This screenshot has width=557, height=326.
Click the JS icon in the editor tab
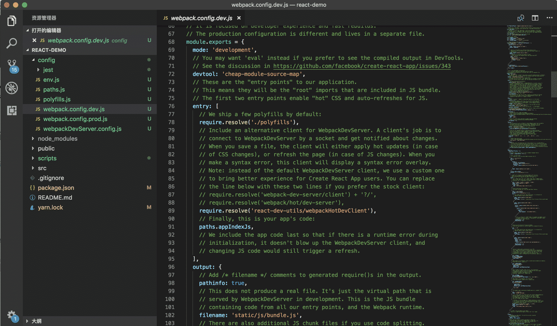(x=165, y=18)
